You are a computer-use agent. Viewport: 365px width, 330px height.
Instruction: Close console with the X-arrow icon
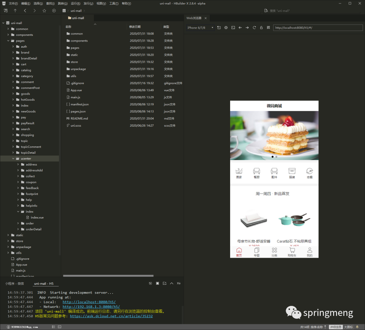(x=178, y=283)
